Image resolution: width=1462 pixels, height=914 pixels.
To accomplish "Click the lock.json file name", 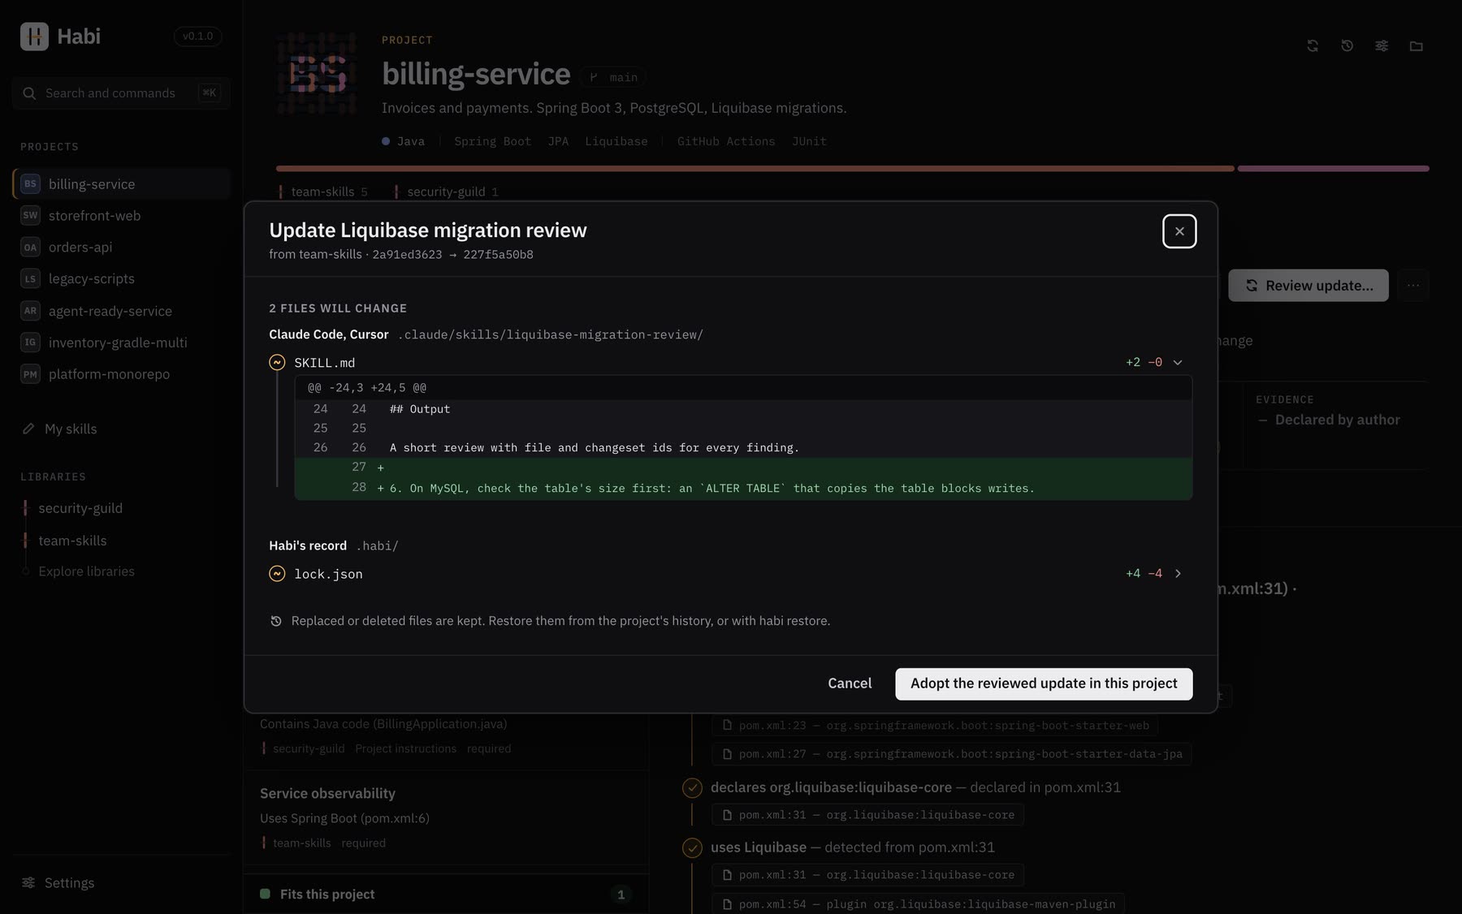I will click(328, 574).
